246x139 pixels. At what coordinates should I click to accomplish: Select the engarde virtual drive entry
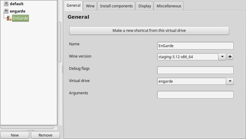(x=18, y=11)
